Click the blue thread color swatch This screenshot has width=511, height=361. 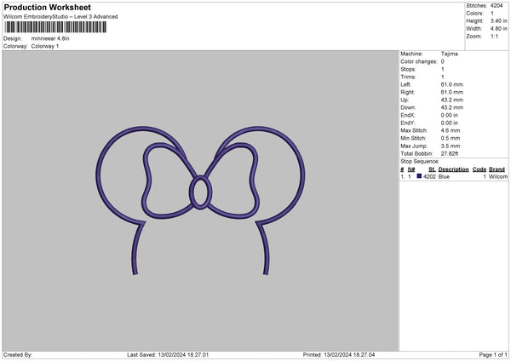tap(419, 176)
